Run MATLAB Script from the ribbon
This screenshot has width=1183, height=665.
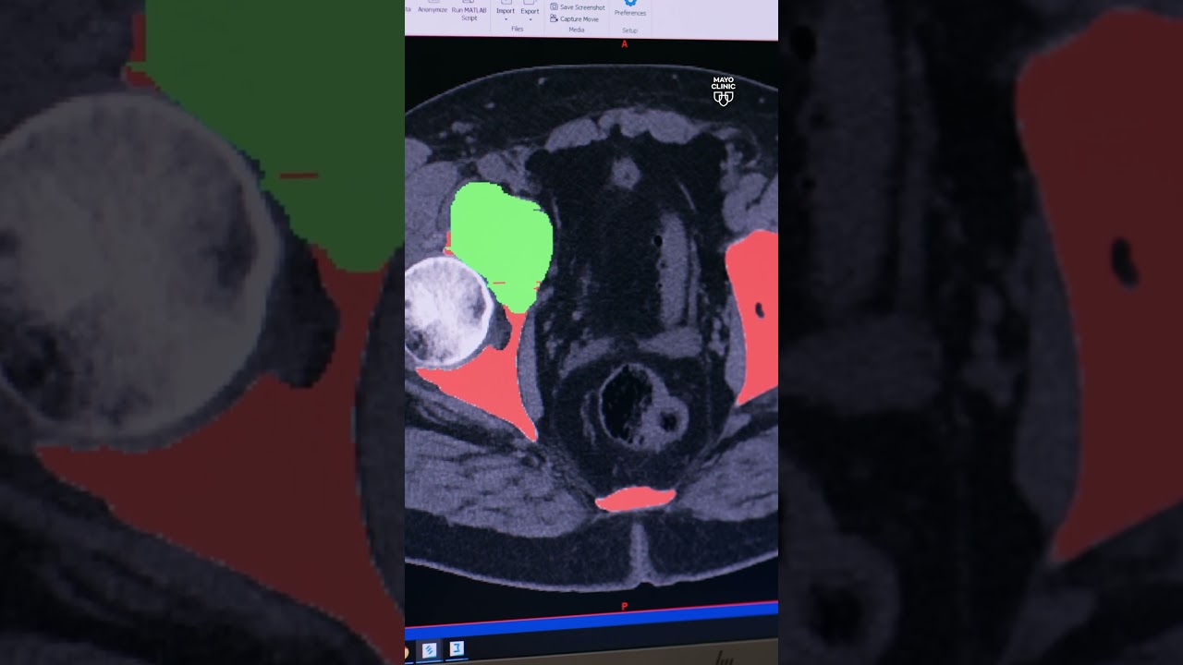pos(469,11)
